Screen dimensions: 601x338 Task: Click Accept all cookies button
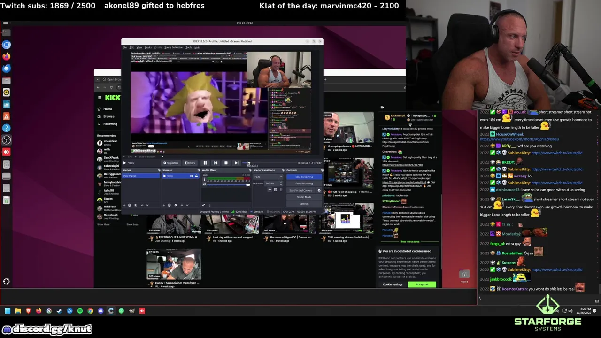tap(422, 284)
